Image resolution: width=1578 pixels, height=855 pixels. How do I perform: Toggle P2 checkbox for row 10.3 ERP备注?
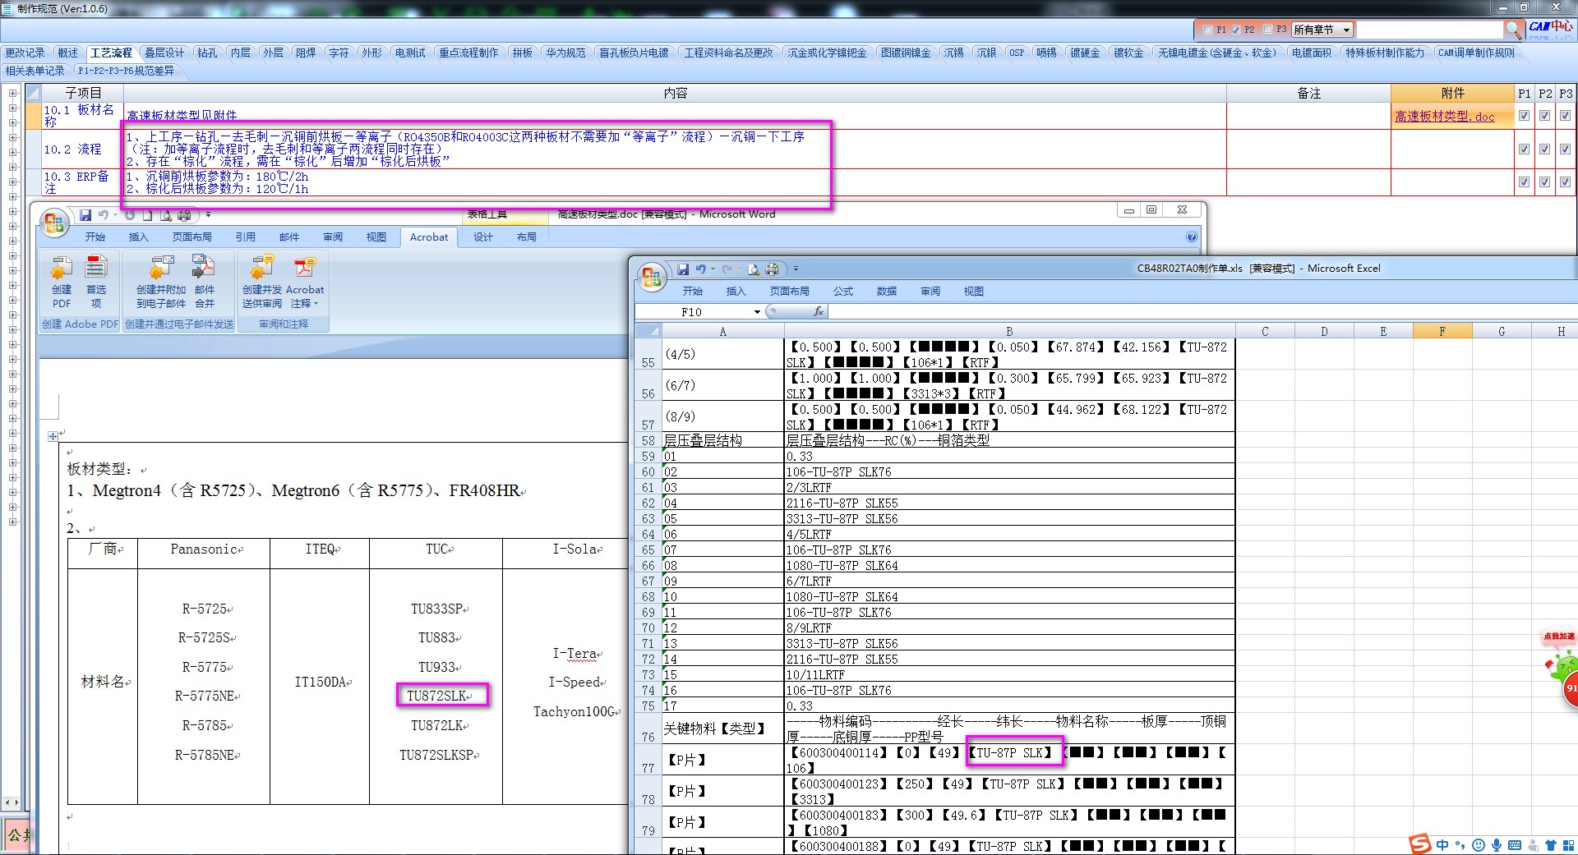click(1545, 182)
